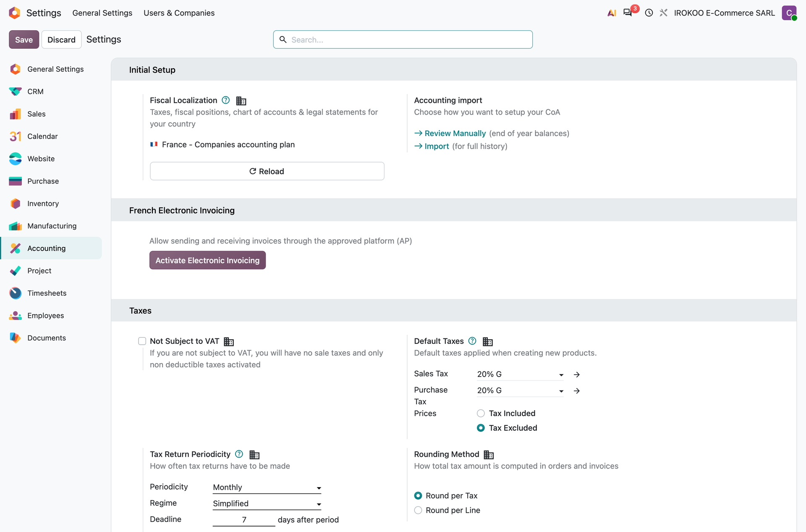Screen dimensions: 806x532
Task: Open Sales Tax record via arrow icon
Action: click(x=577, y=375)
